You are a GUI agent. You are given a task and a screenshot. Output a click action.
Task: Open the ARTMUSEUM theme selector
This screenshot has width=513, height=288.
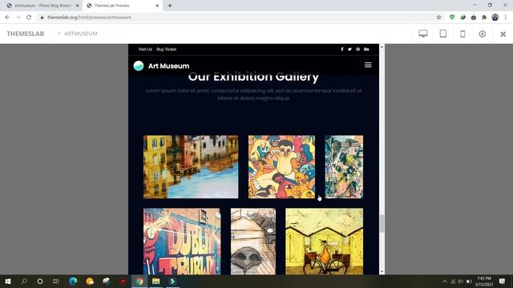[78, 34]
